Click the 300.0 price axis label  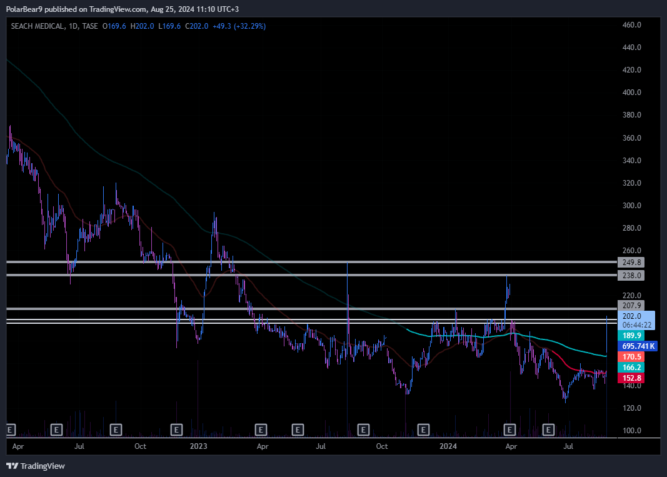(632, 206)
